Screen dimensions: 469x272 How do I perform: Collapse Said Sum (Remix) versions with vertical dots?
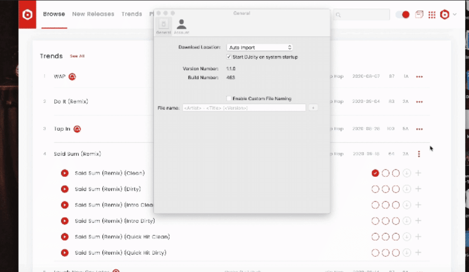pos(419,154)
